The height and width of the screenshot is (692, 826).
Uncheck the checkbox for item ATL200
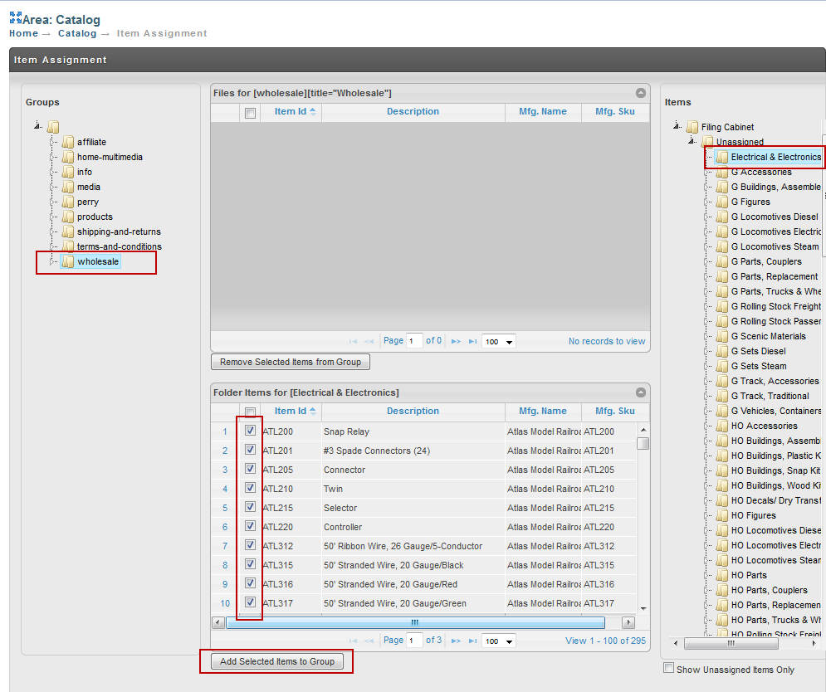click(x=250, y=431)
